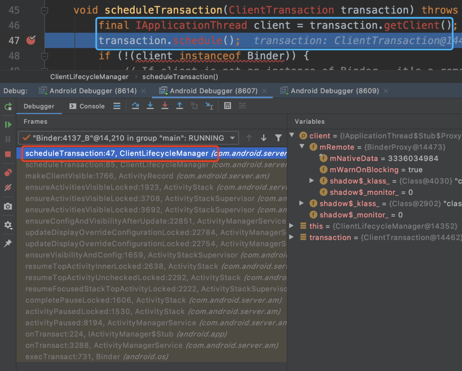
Task: Close Android Debugger (8614) tab
Action: tap(143, 91)
